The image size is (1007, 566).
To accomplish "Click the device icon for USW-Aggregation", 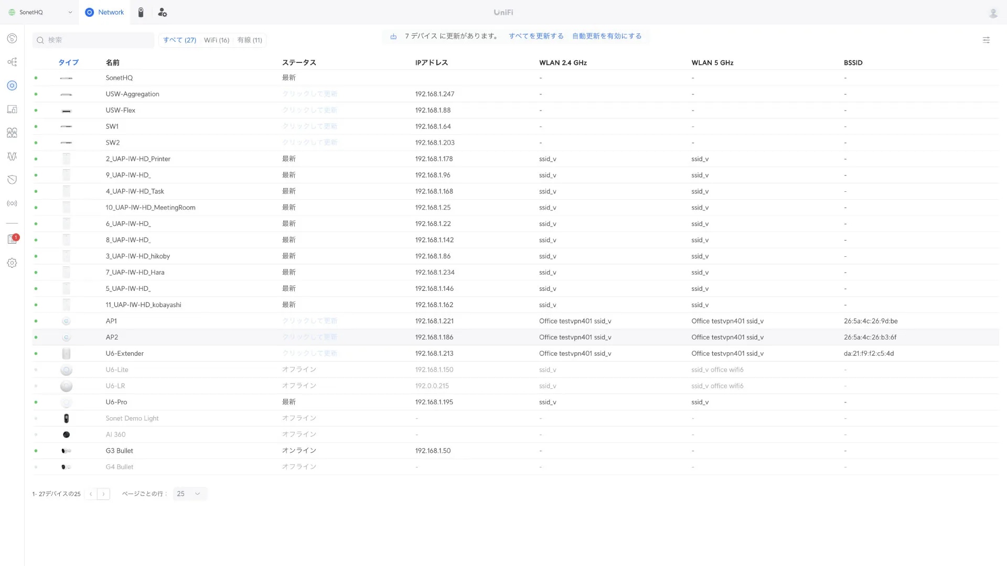I will click(x=66, y=94).
